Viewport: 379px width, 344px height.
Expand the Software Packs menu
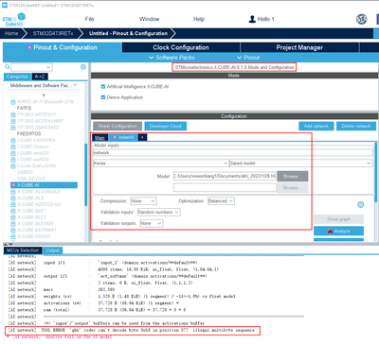[x=171, y=58]
